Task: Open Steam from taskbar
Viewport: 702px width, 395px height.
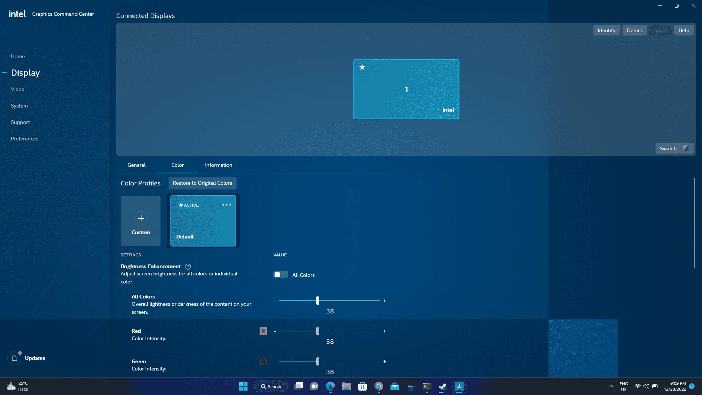Action: coord(443,386)
